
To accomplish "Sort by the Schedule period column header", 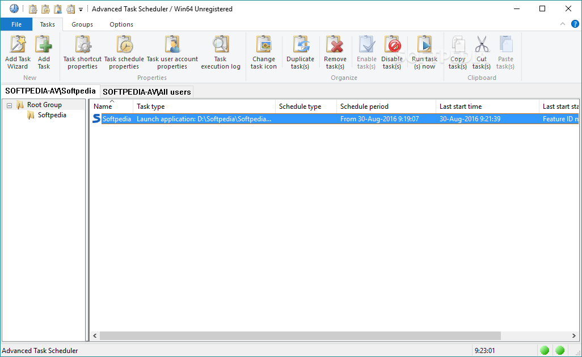I will click(x=386, y=107).
